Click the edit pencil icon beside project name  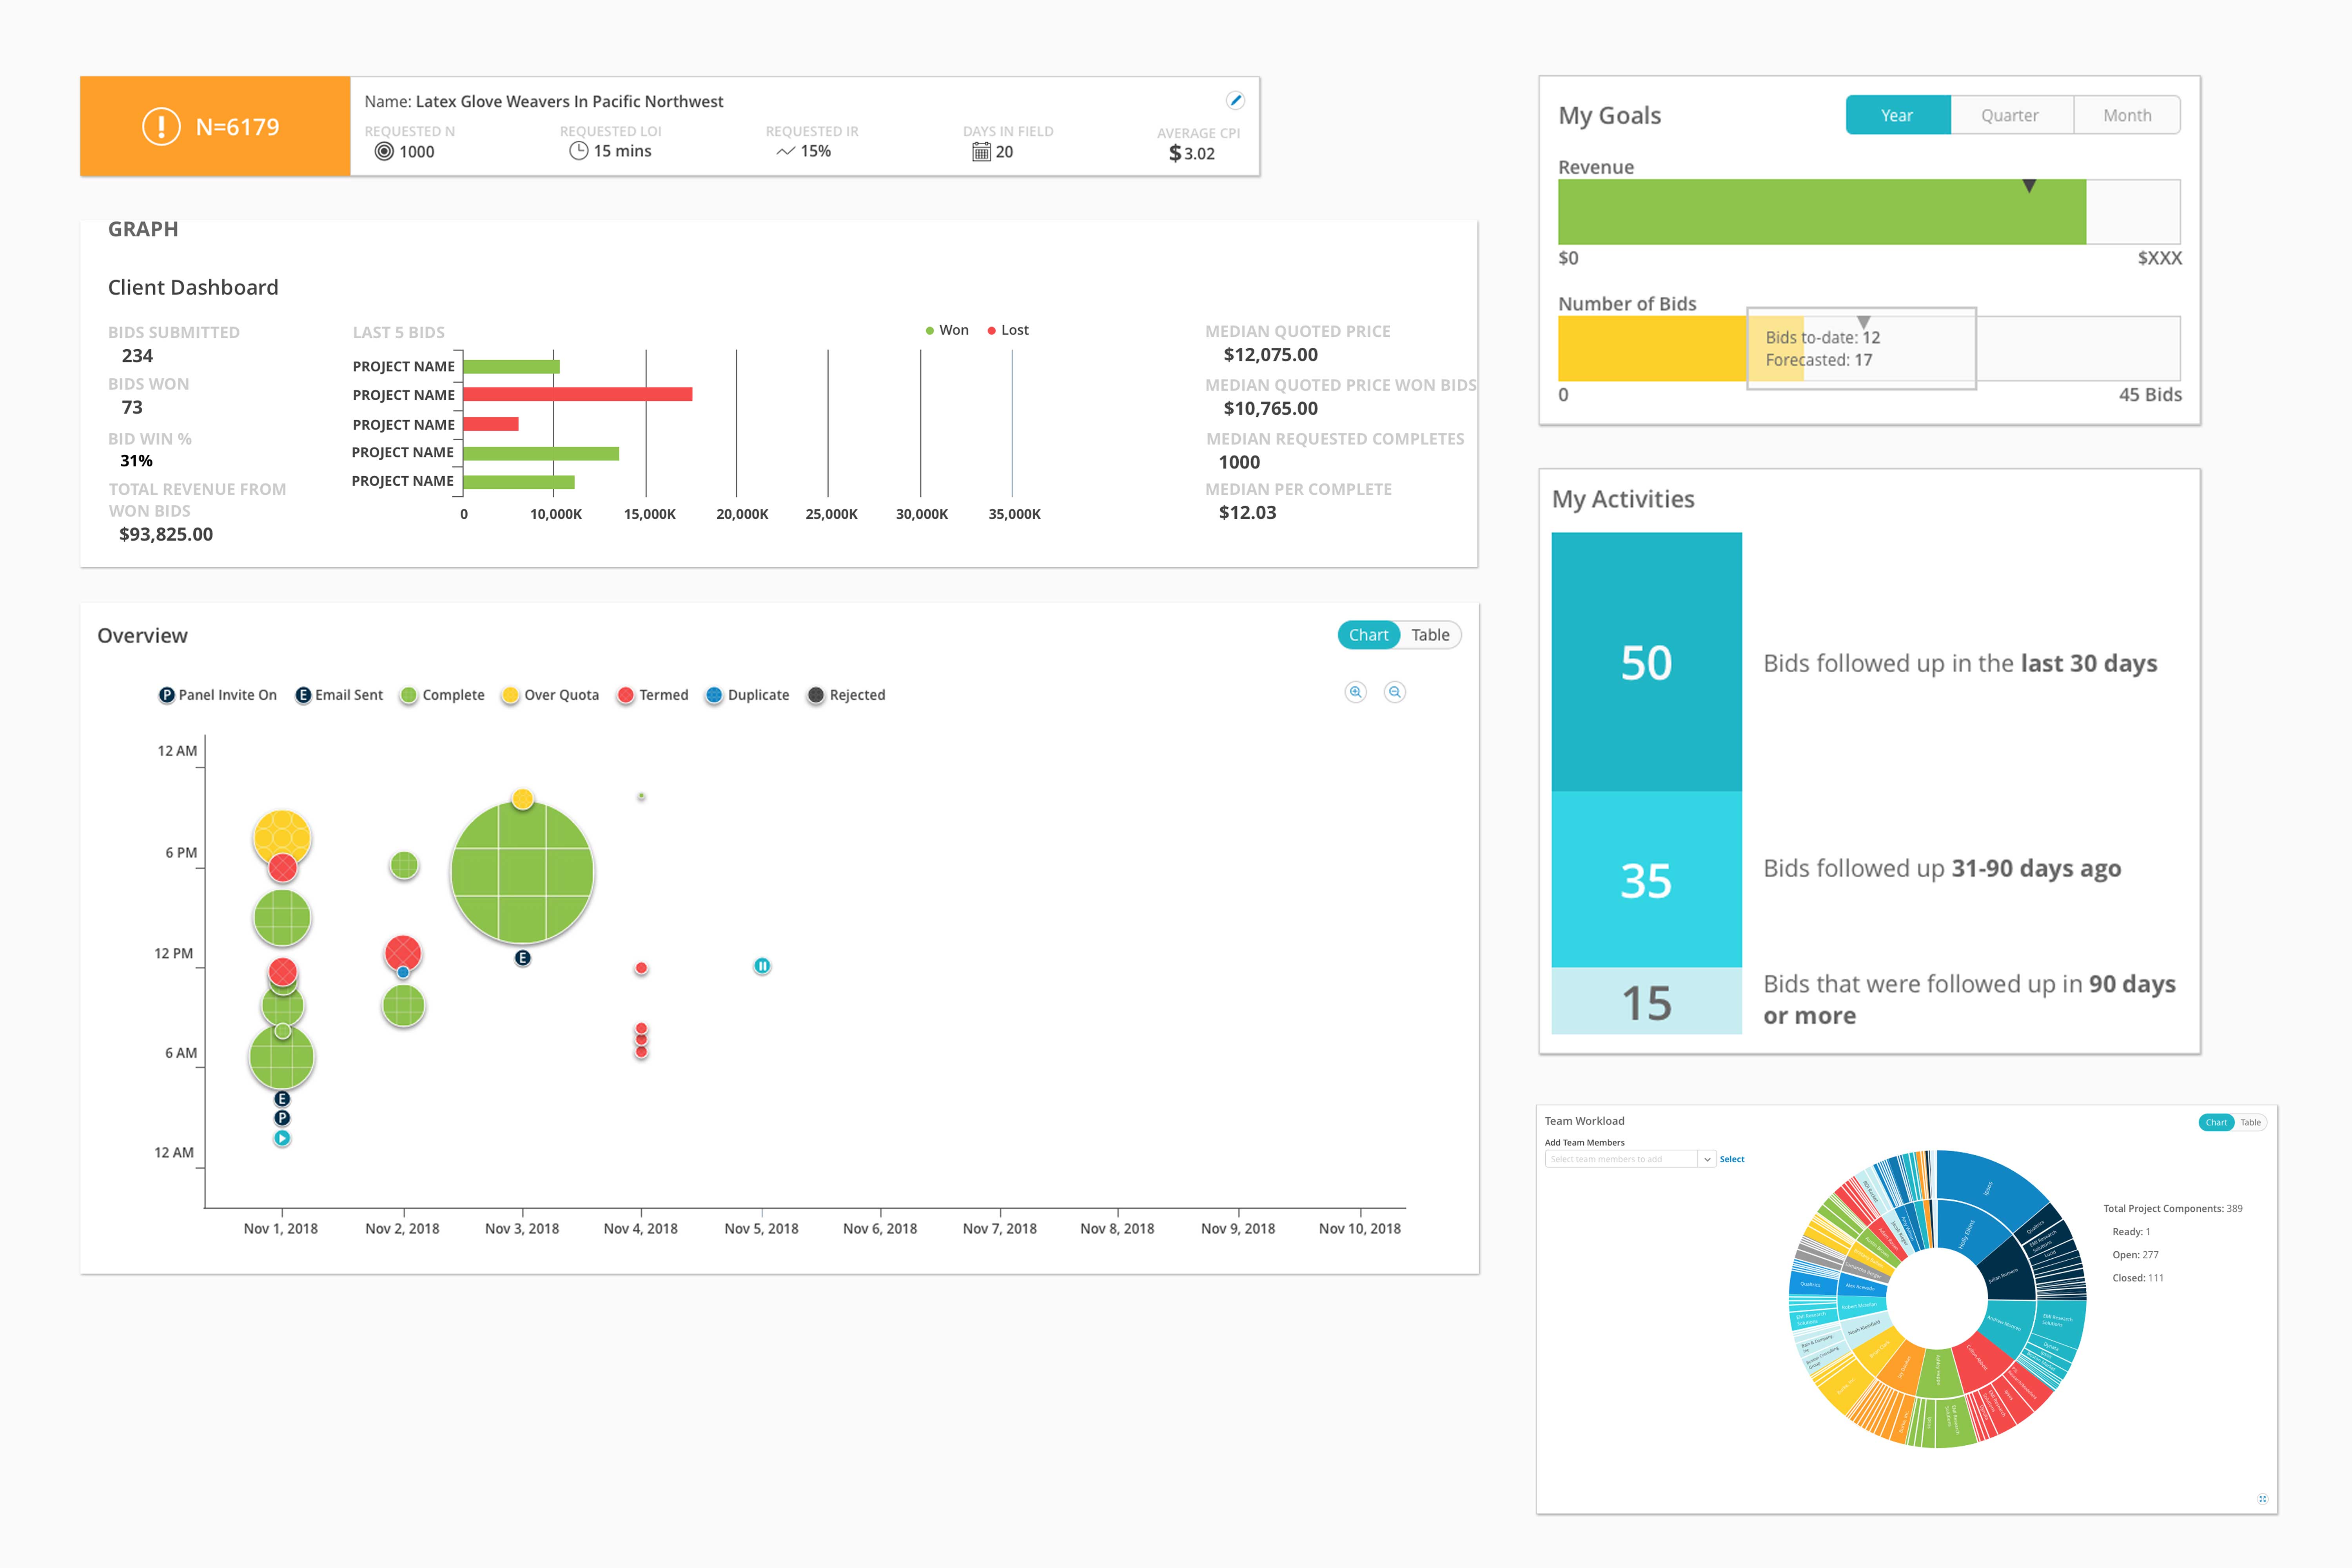click(x=1235, y=100)
